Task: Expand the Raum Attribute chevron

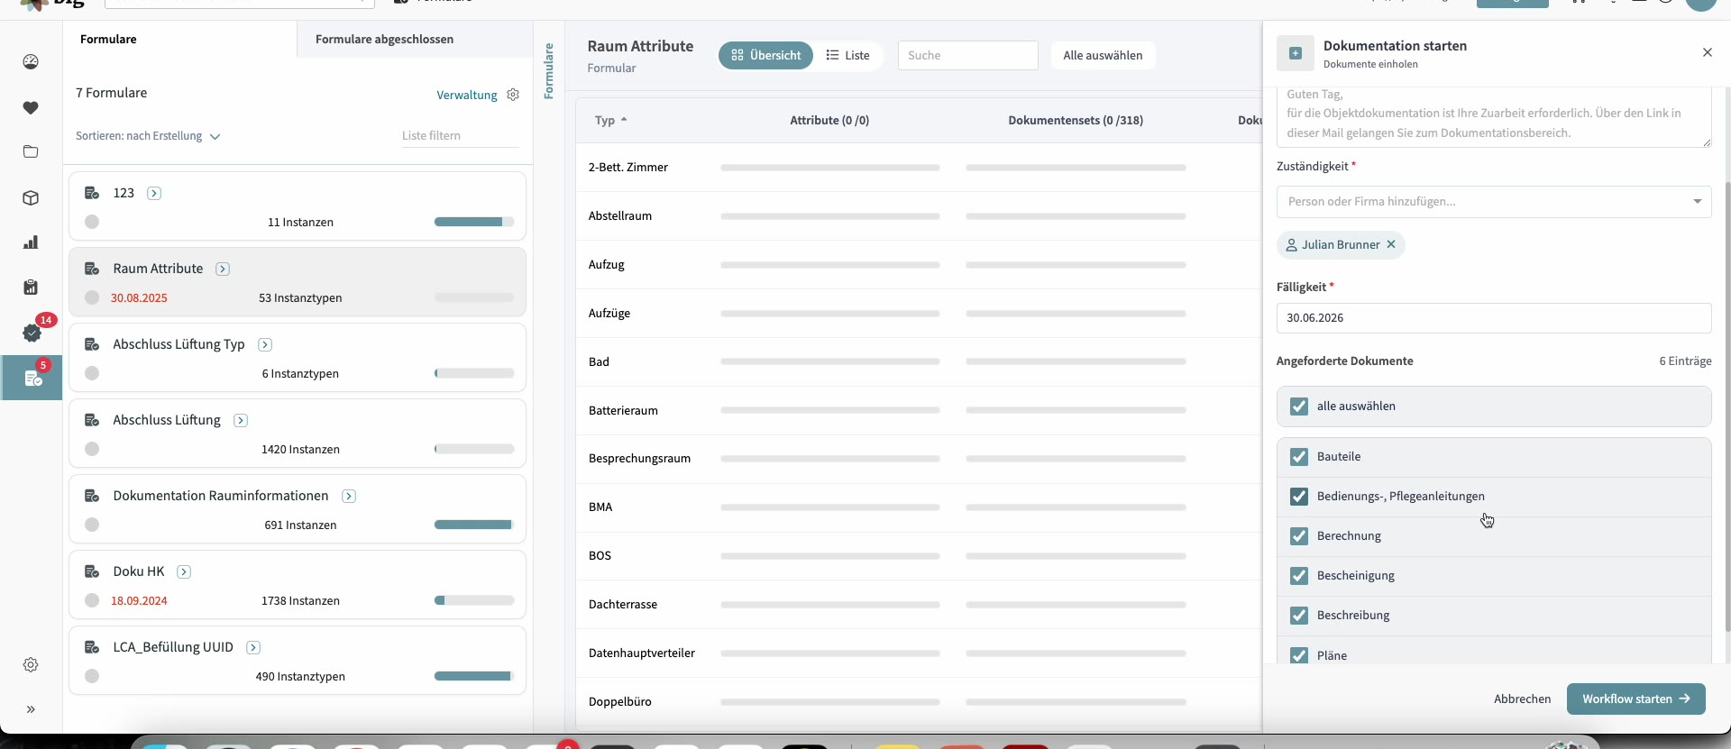Action: pos(223,269)
